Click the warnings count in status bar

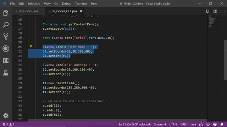pos(12,124)
